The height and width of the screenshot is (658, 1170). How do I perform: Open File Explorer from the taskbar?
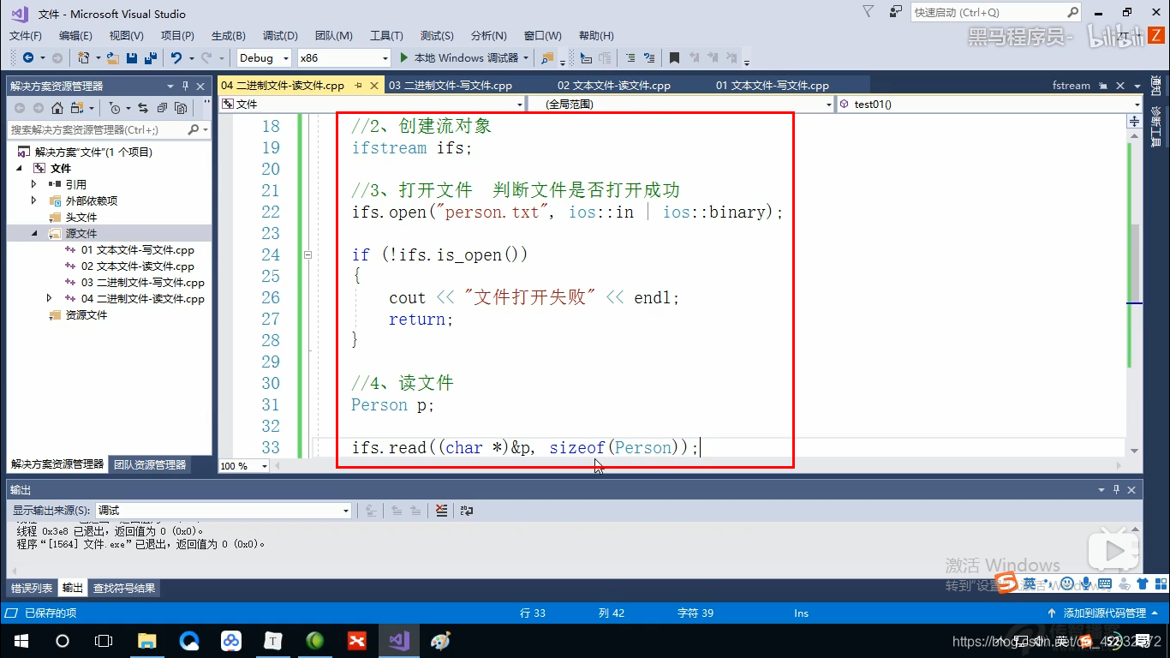point(147,641)
